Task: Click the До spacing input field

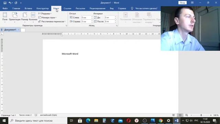Action: (109, 18)
